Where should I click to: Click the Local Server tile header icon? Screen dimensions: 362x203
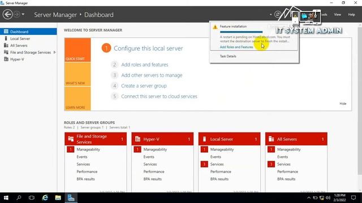(x=204, y=139)
